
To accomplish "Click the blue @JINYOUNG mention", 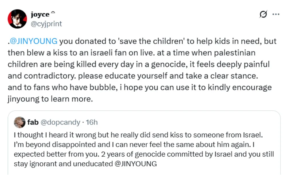I will 33,41.
